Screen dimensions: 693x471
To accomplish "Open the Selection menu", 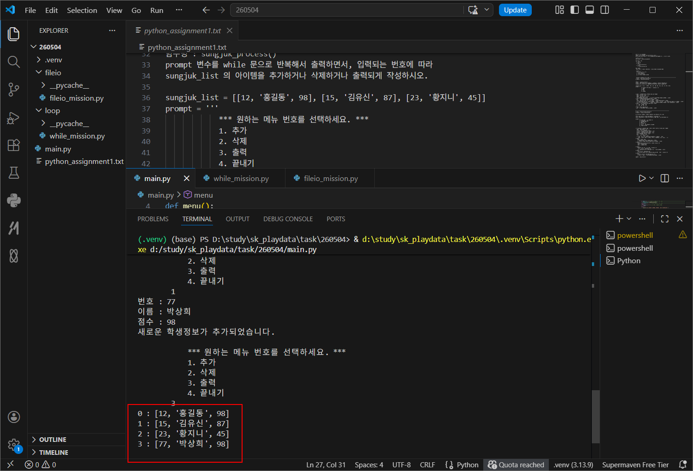I will click(82, 10).
